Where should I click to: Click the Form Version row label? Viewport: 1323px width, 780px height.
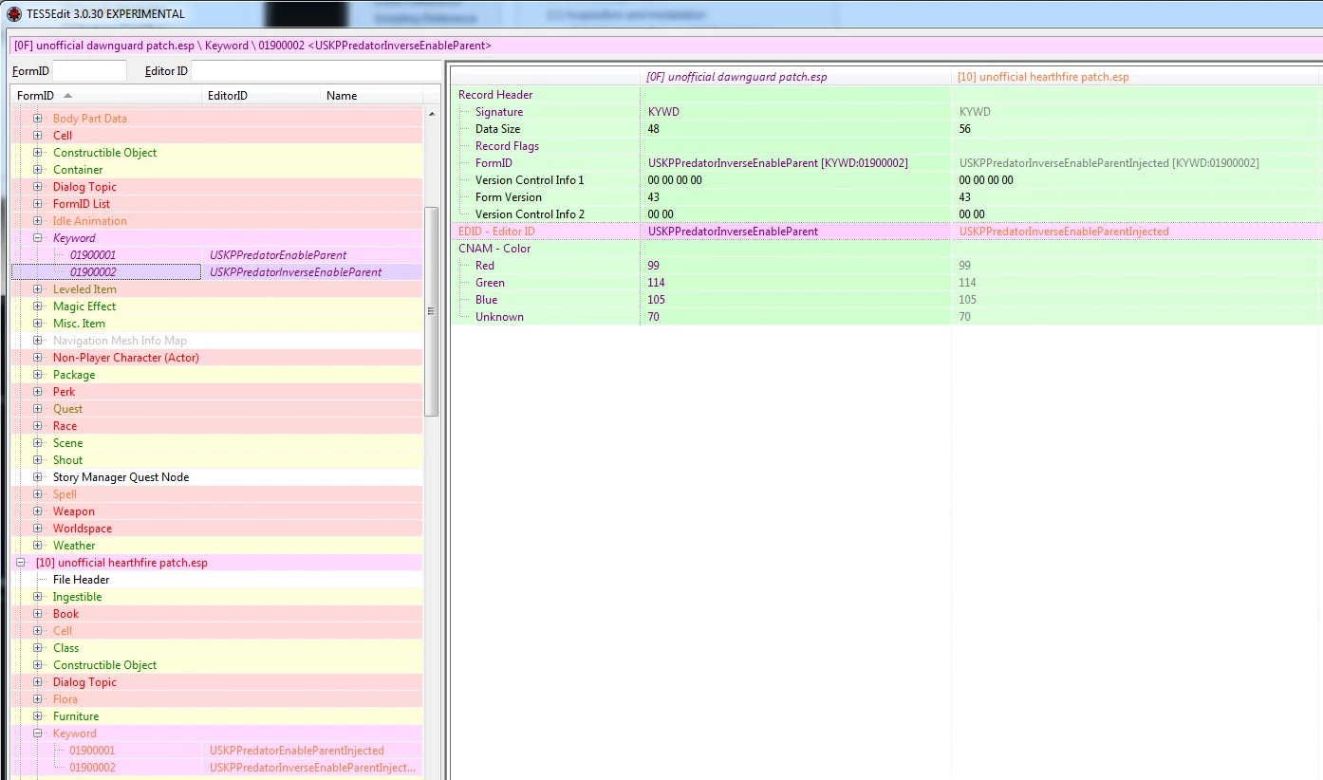tap(509, 197)
